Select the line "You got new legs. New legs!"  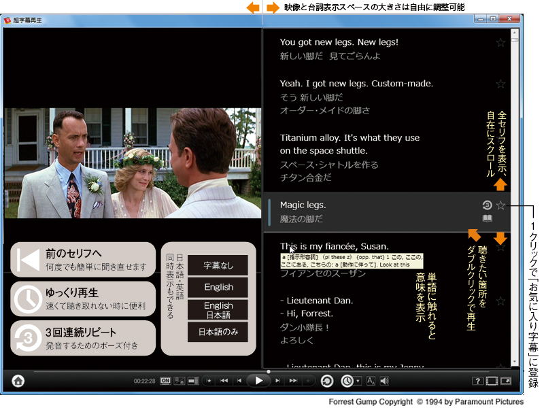pos(339,42)
